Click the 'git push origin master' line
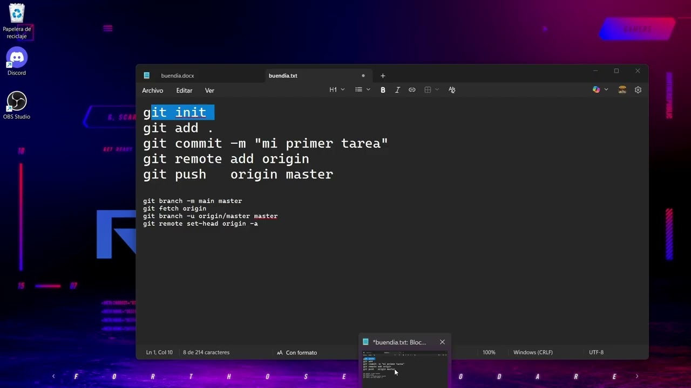The width and height of the screenshot is (691, 388). [x=238, y=175]
